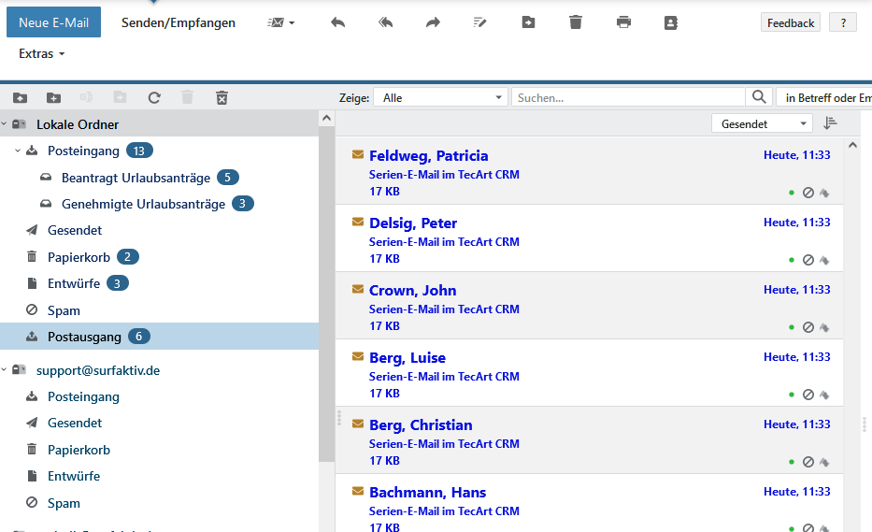Click the Reply arrow icon
Screen dimensions: 872x532
click(x=338, y=22)
